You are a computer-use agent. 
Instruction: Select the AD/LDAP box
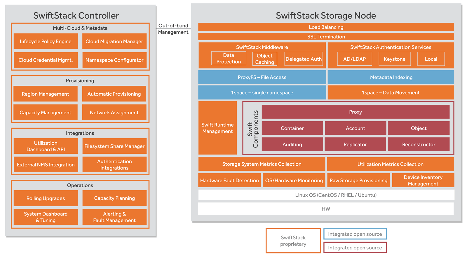coord(355,59)
